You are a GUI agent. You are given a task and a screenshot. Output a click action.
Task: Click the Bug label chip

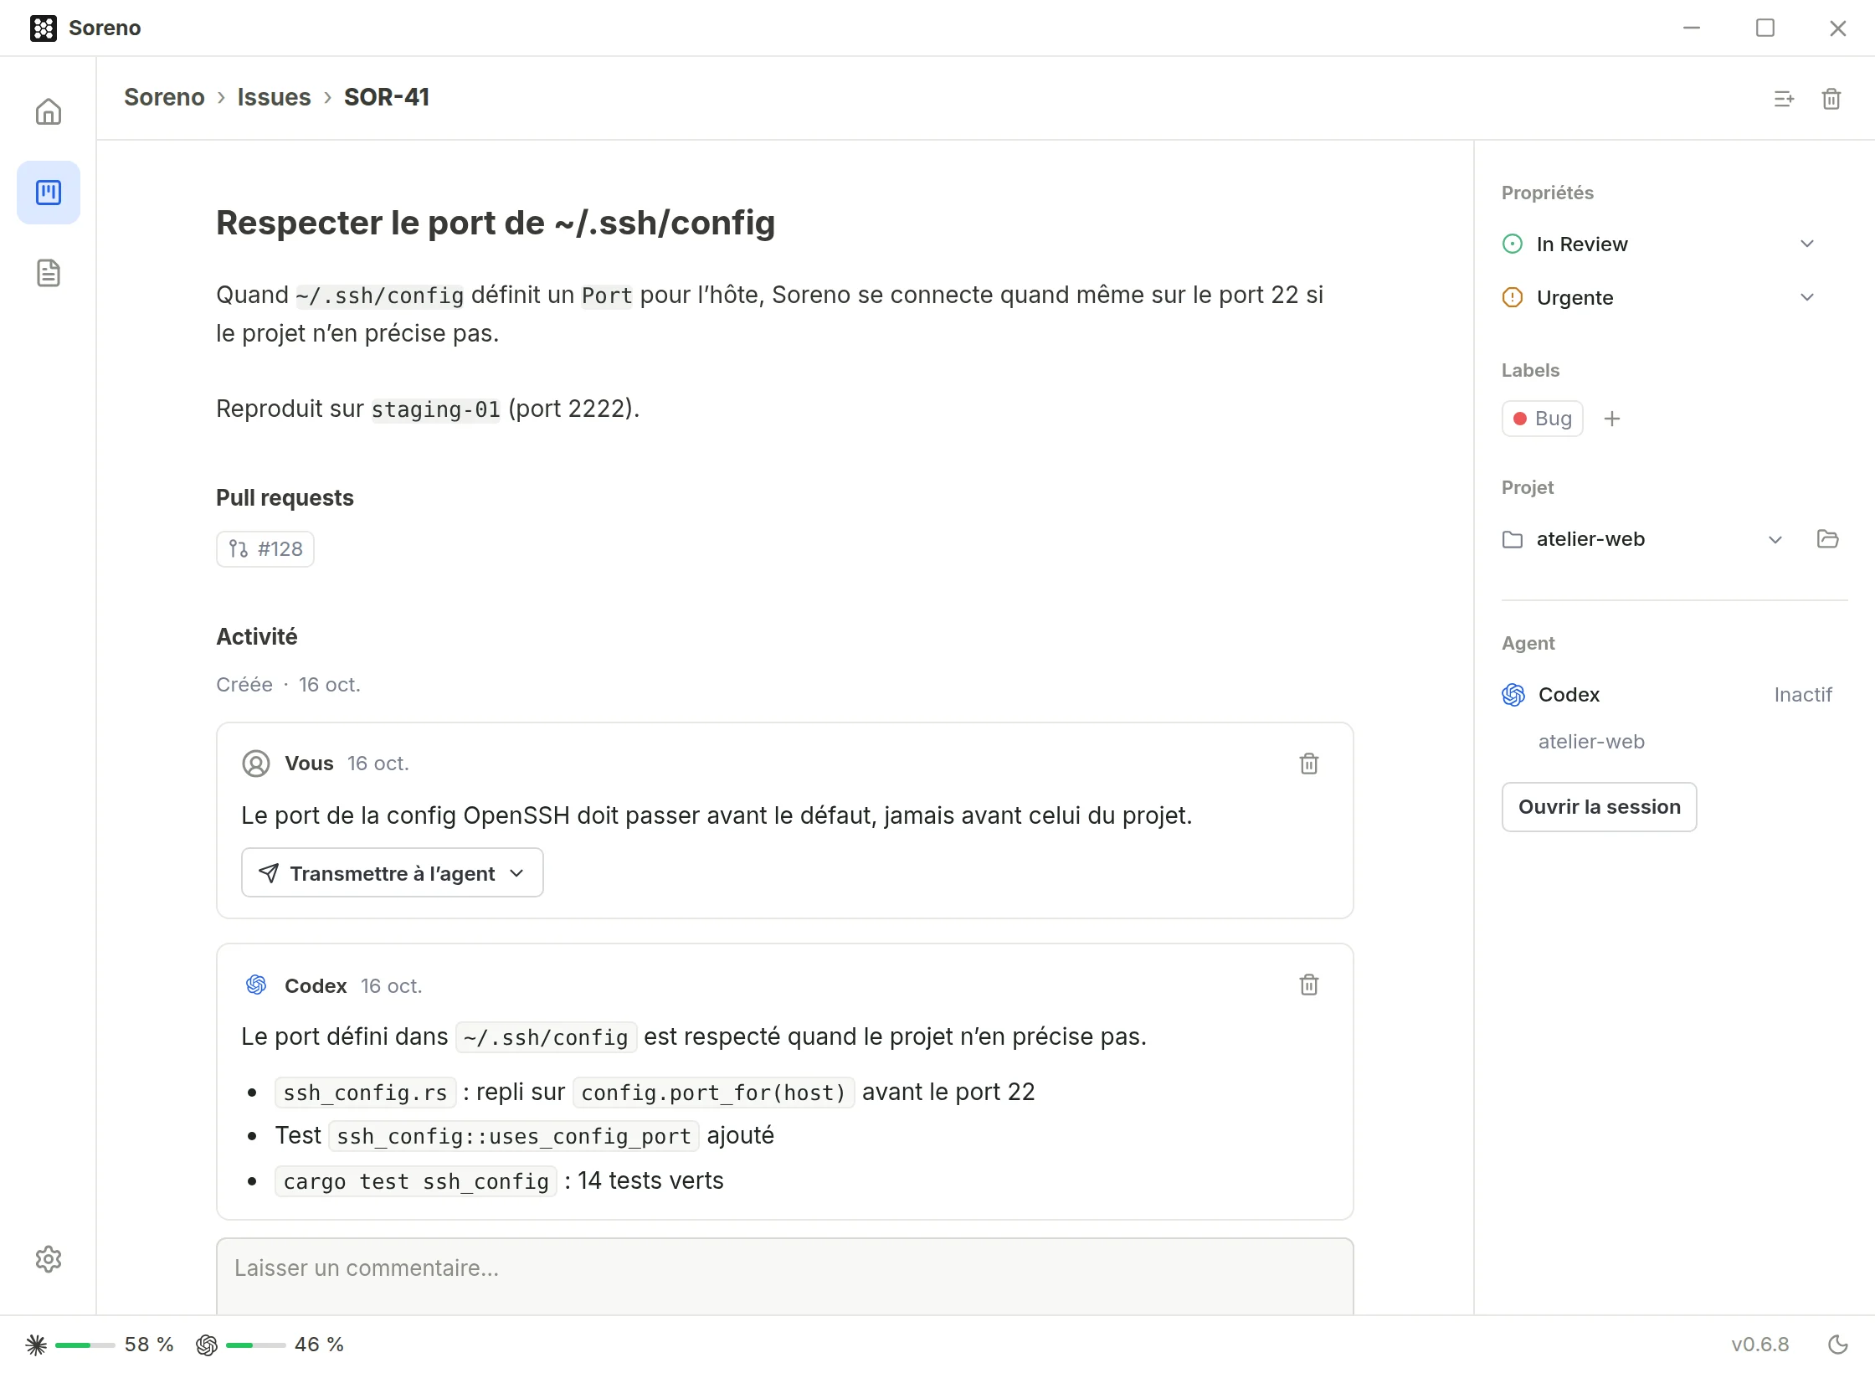tap(1542, 419)
